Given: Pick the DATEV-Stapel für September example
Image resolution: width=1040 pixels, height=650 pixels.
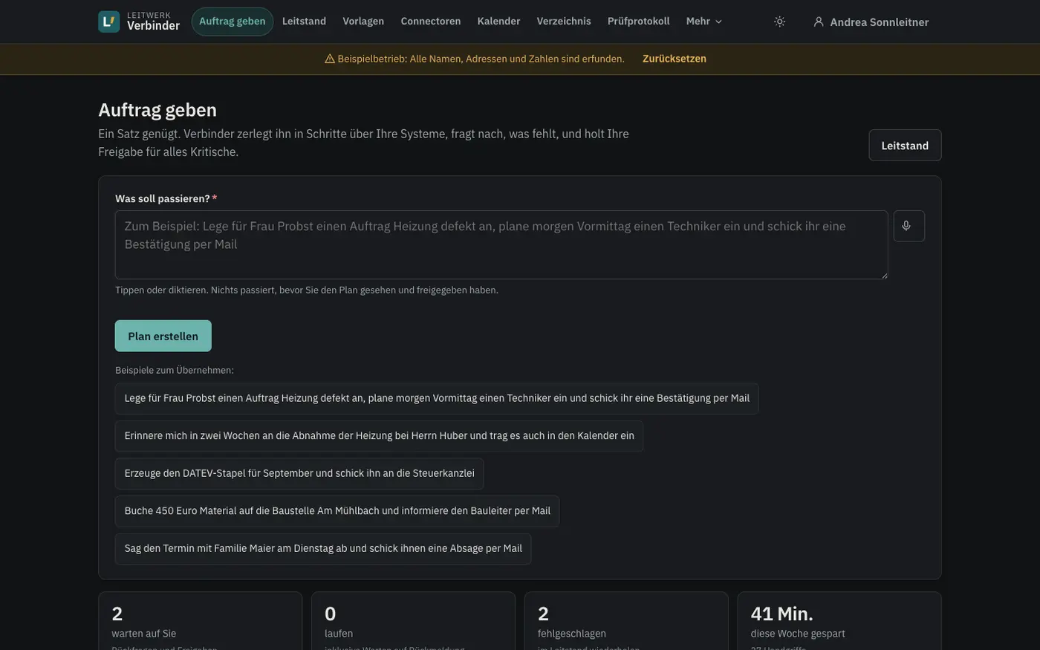Looking at the screenshot, I should (299, 473).
